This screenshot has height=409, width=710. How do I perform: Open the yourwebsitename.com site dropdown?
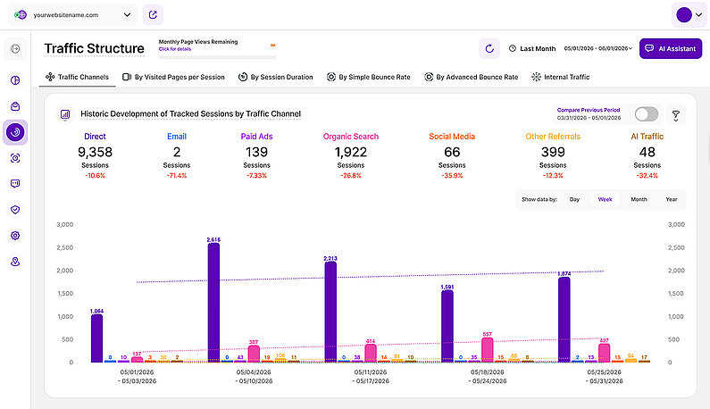[72, 15]
